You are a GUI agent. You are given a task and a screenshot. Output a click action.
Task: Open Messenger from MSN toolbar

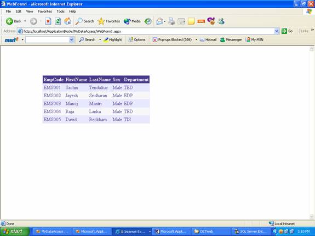[x=231, y=40]
